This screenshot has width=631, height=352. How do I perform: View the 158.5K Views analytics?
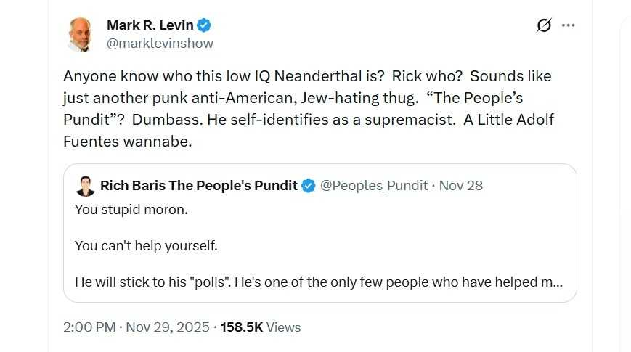coord(261,327)
